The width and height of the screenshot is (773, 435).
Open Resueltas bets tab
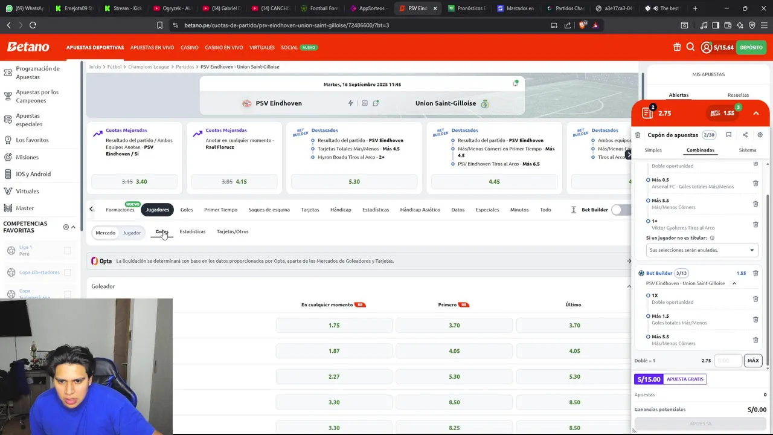(x=738, y=95)
